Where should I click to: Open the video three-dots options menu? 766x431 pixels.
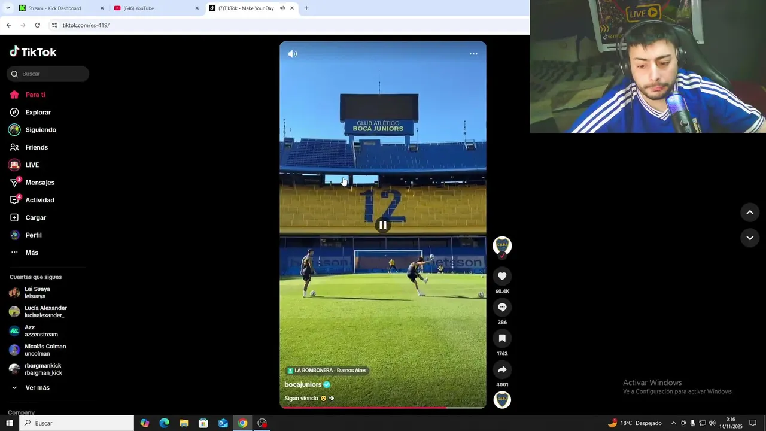pos(473,54)
